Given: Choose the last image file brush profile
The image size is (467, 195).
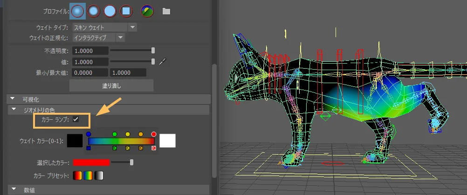Looking at the screenshot, I should pyautogui.click(x=147, y=11).
